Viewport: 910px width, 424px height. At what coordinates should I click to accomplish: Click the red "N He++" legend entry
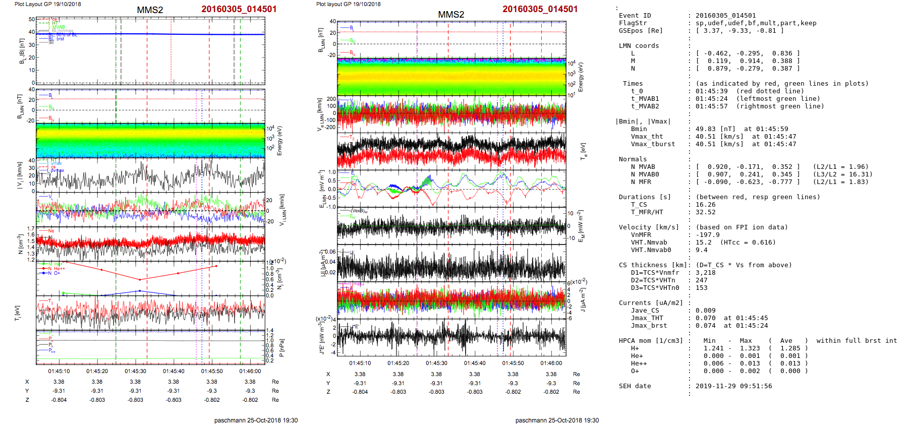point(56,269)
